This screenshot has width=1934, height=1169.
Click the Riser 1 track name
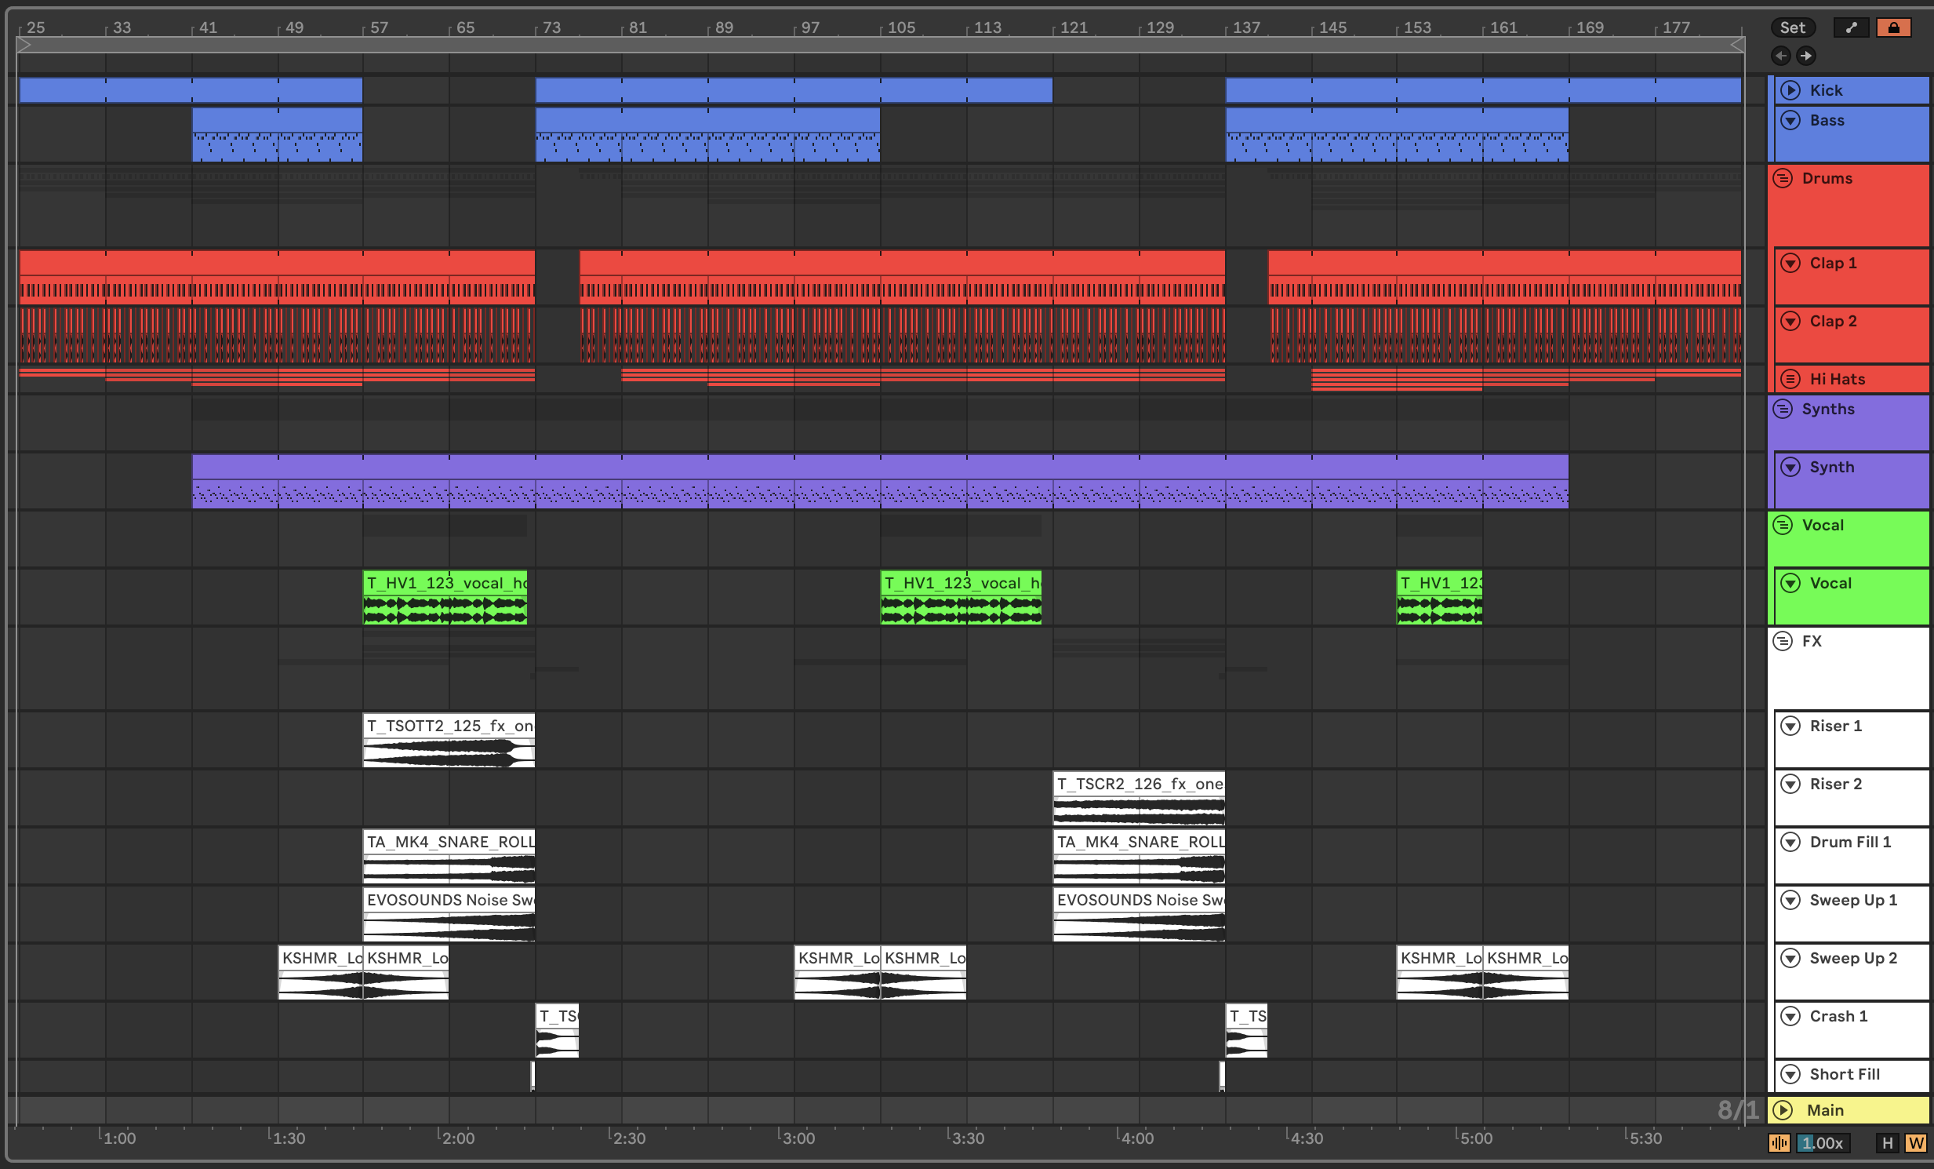(x=1835, y=727)
